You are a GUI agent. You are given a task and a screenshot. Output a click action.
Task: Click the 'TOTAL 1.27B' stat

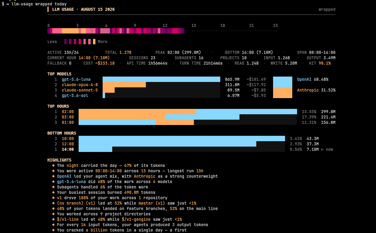pos(118,52)
